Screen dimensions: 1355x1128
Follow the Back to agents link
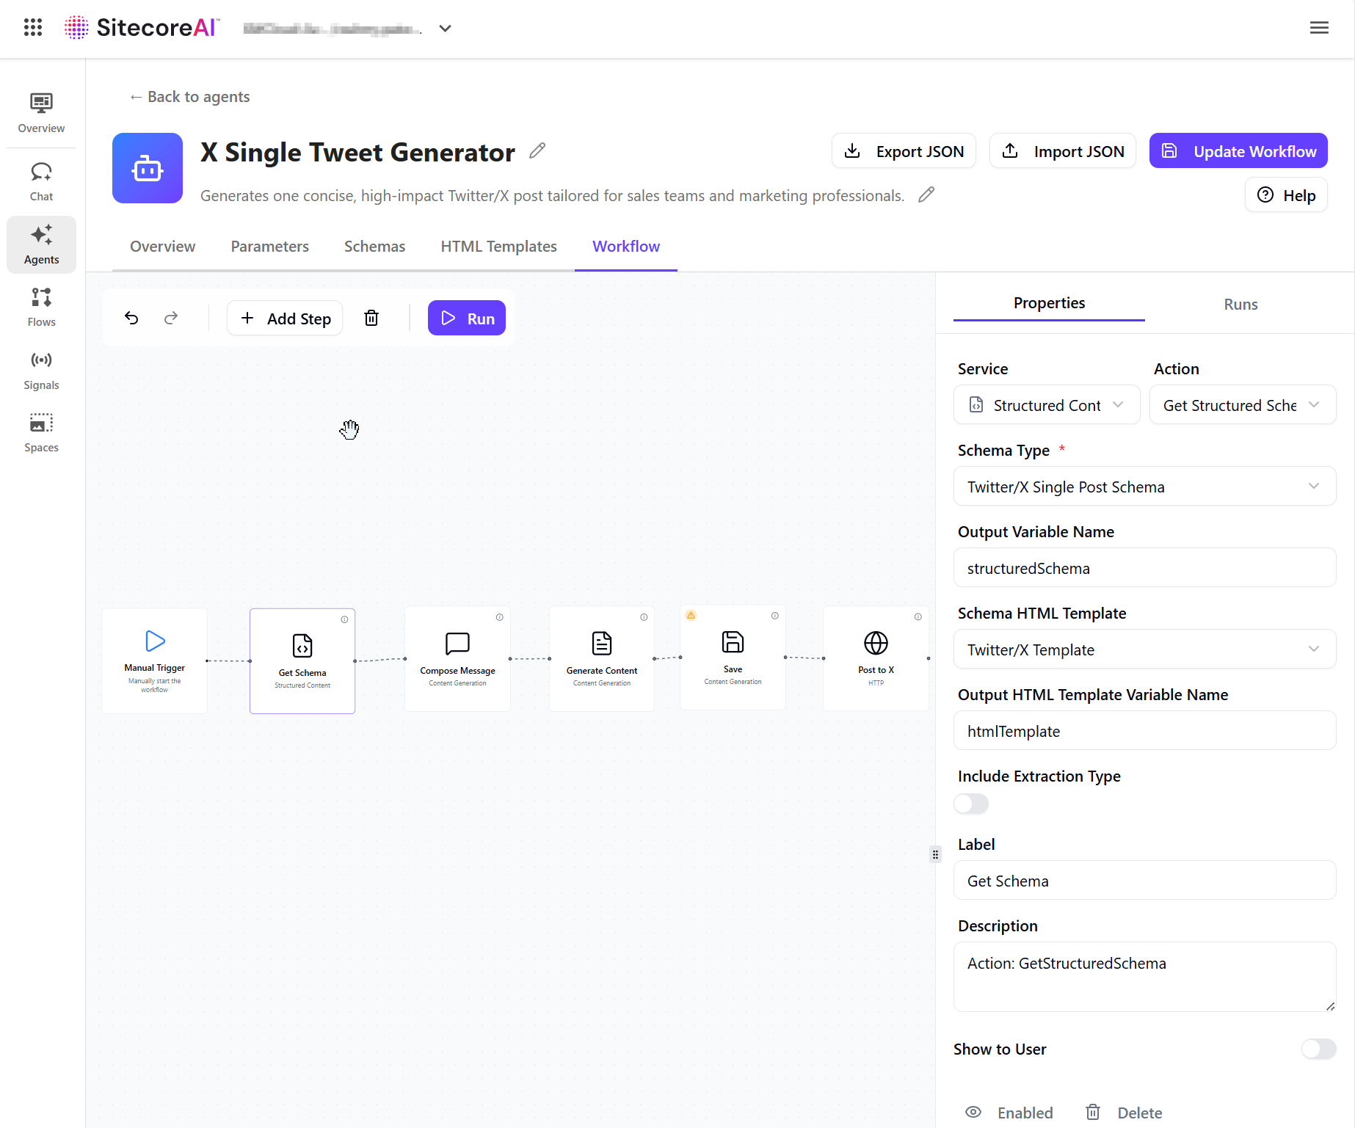pos(190,97)
